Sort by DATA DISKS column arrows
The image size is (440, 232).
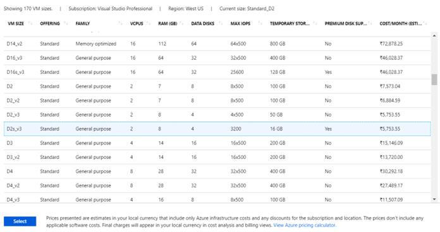(221, 23)
